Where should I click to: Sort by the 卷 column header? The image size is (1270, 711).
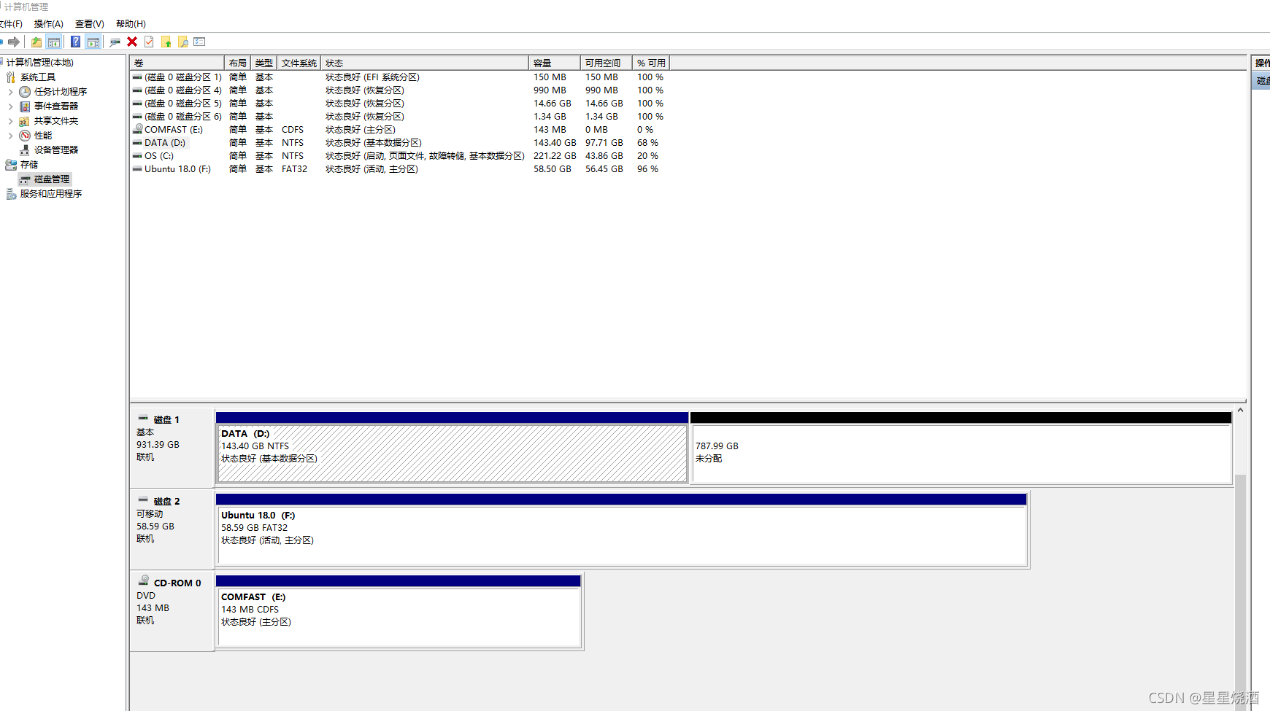[177, 63]
